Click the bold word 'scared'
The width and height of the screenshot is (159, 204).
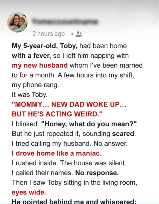[x=123, y=134]
